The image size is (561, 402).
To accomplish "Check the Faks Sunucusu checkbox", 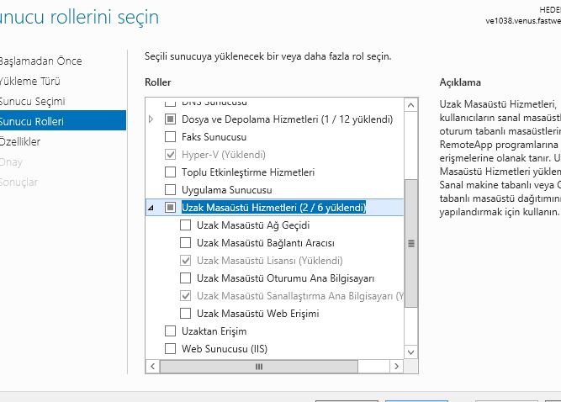I will (x=171, y=136).
